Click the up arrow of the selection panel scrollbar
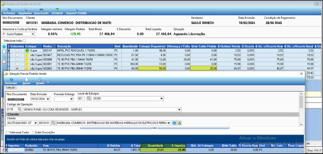This screenshot has width=323, height=154. (x=301, y=94)
